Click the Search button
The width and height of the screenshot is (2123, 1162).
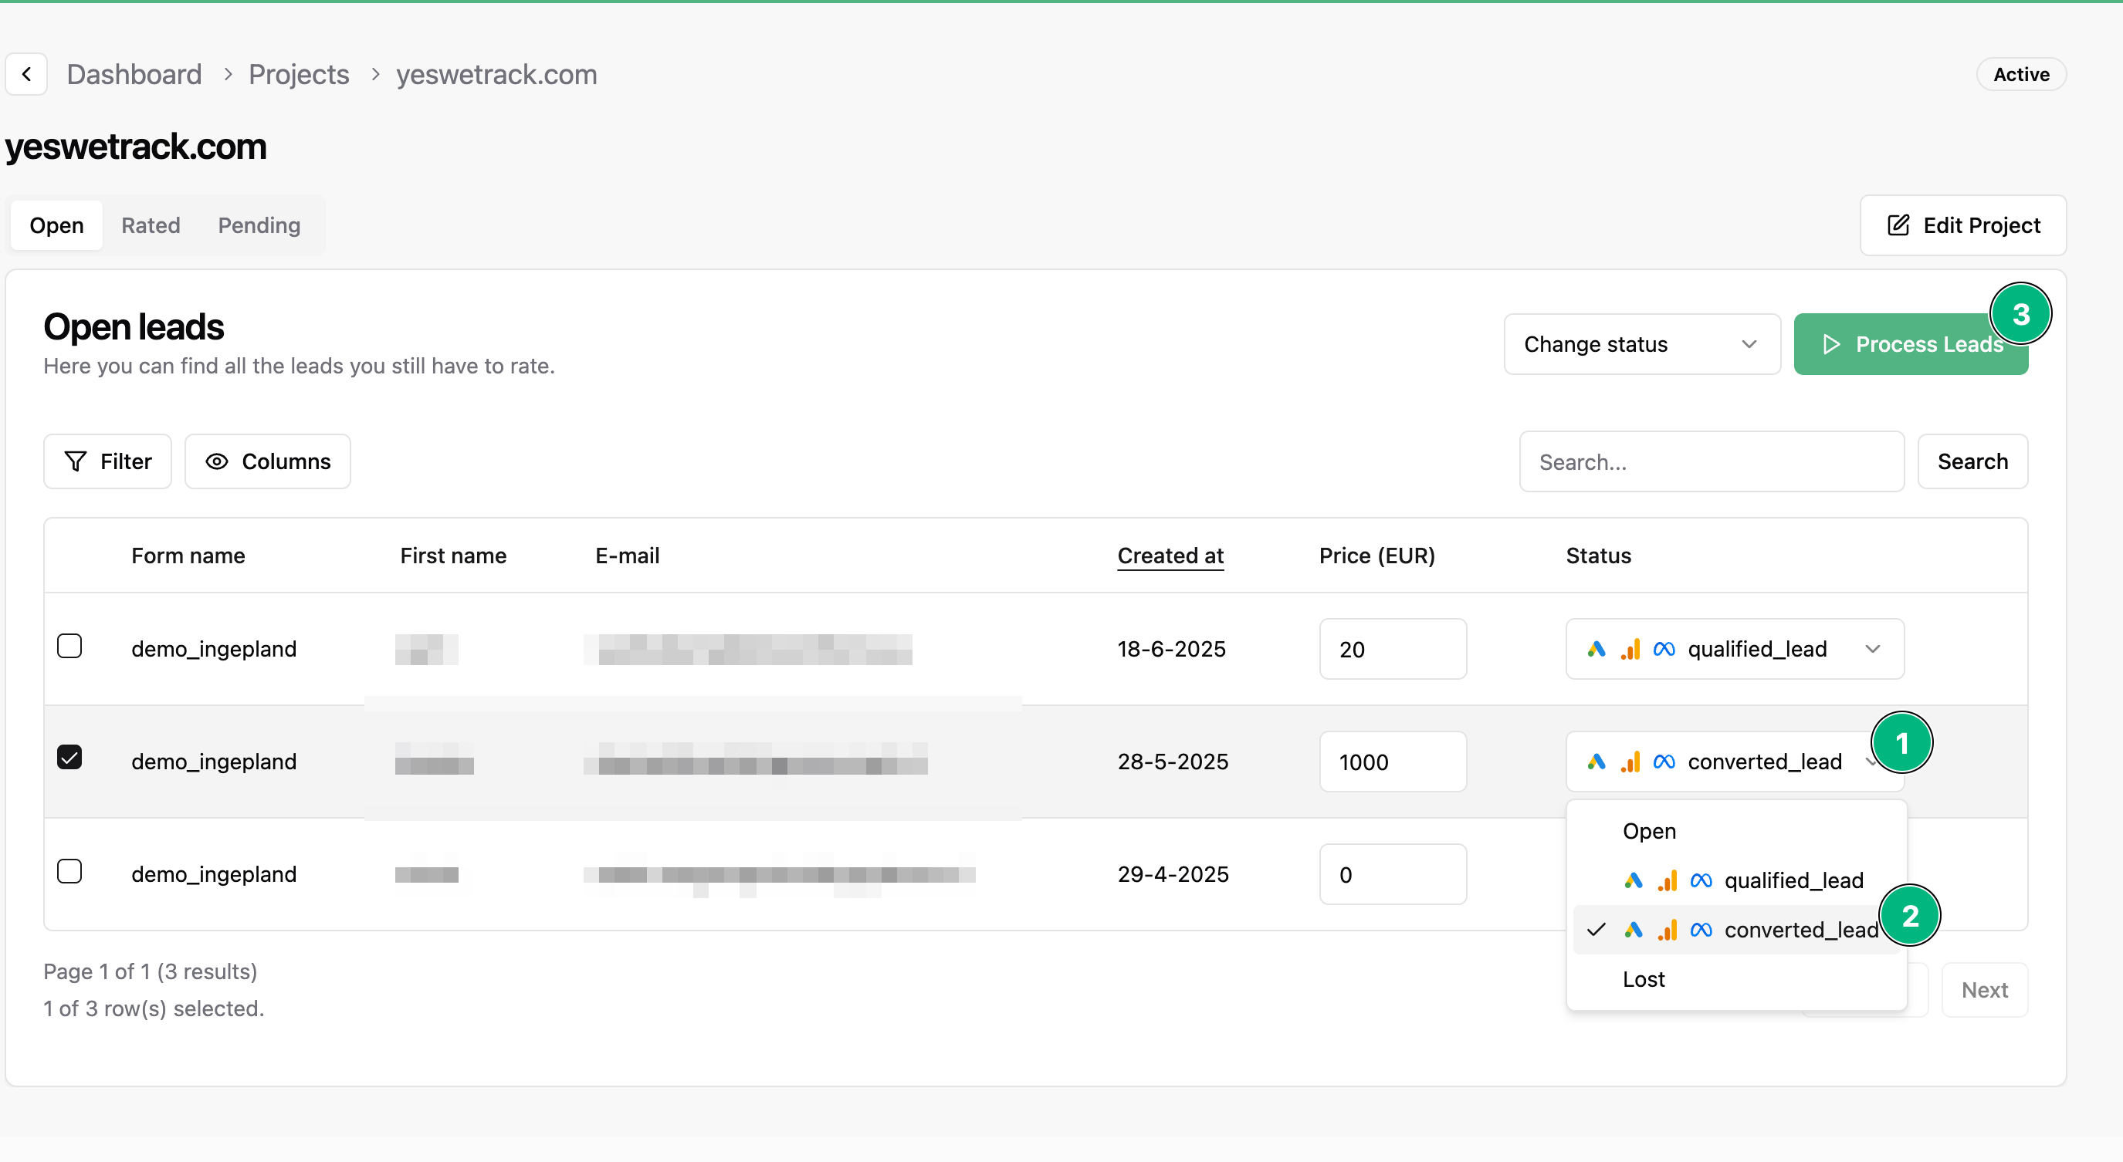pyautogui.click(x=1972, y=461)
